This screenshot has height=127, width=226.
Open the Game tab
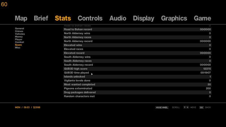click(202, 18)
